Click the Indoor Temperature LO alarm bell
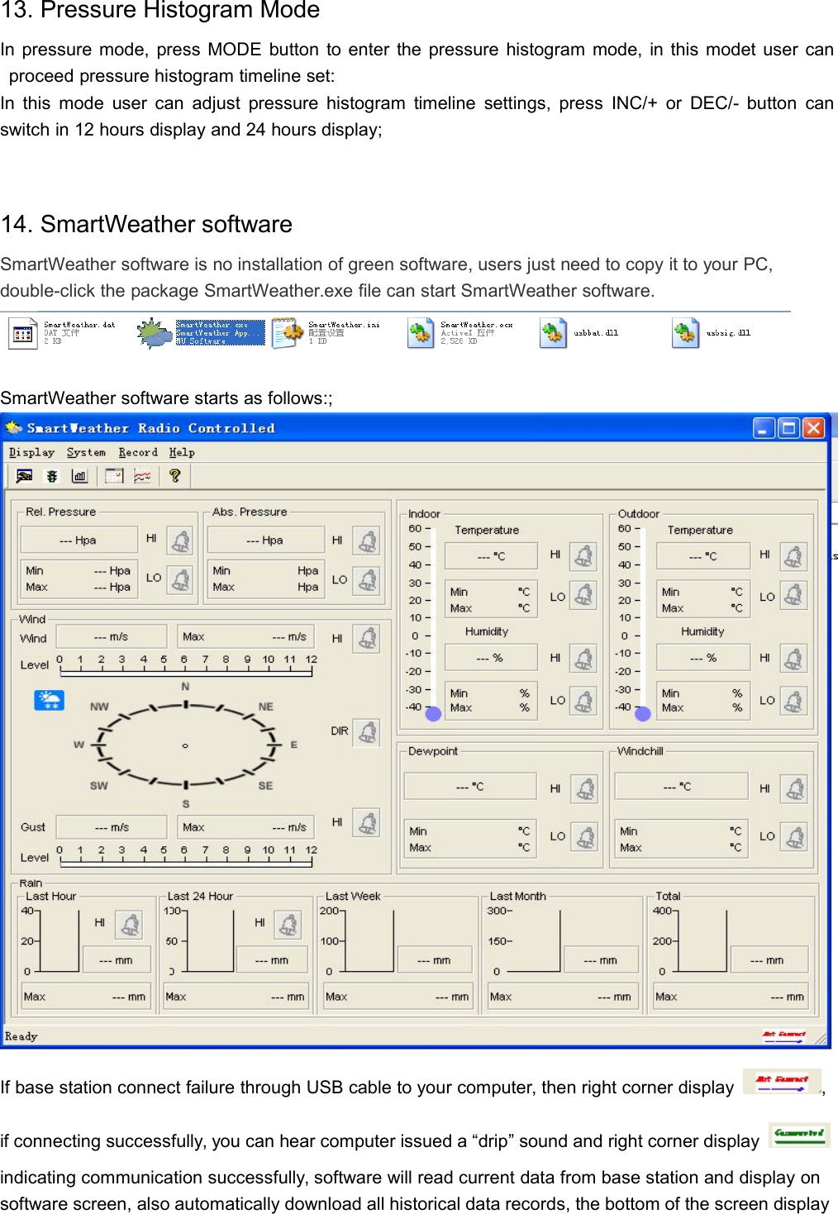 (584, 595)
